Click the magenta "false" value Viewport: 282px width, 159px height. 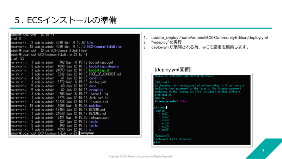(183, 101)
